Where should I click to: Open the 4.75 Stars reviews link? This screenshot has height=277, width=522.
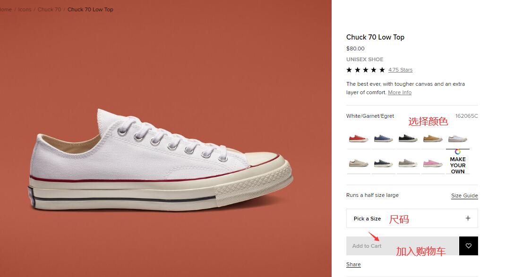(x=400, y=70)
